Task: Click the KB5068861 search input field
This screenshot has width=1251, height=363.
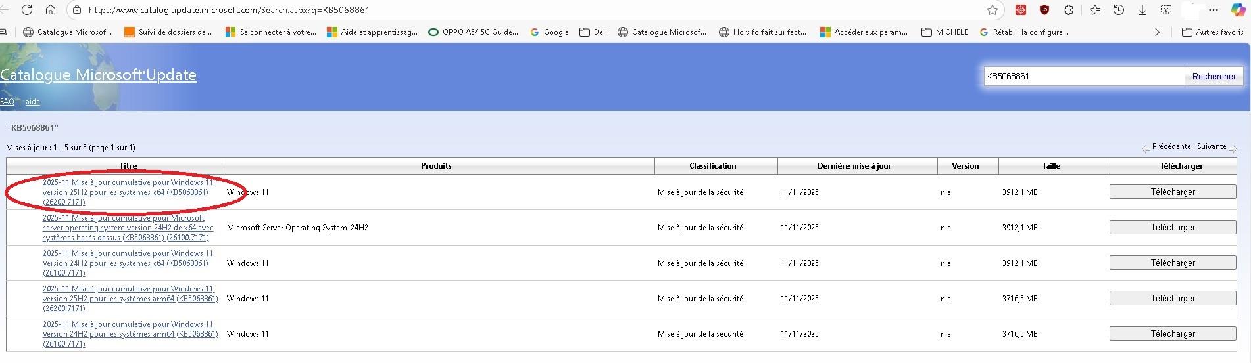Action: (x=1083, y=76)
